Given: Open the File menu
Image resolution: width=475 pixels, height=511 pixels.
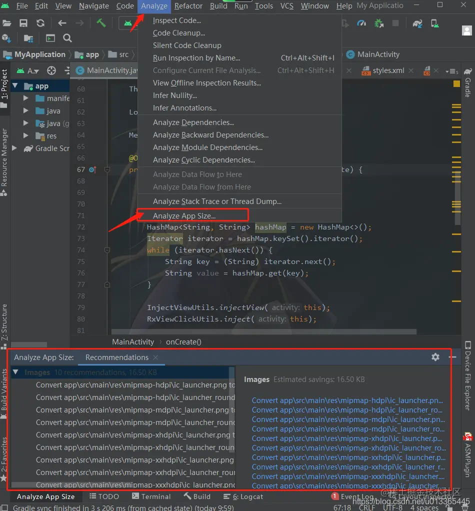Looking at the screenshot, I should [22, 6].
